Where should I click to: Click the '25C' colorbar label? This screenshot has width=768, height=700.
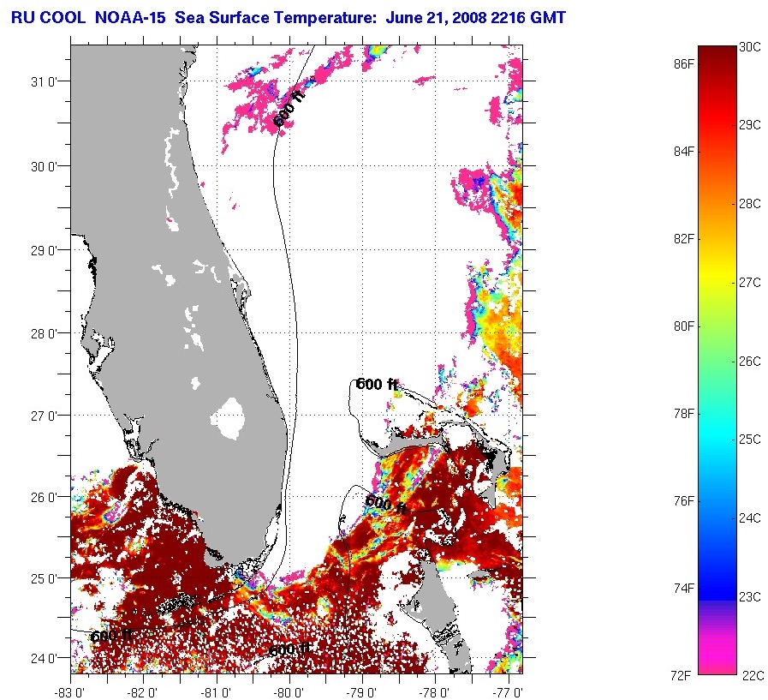pos(750,440)
